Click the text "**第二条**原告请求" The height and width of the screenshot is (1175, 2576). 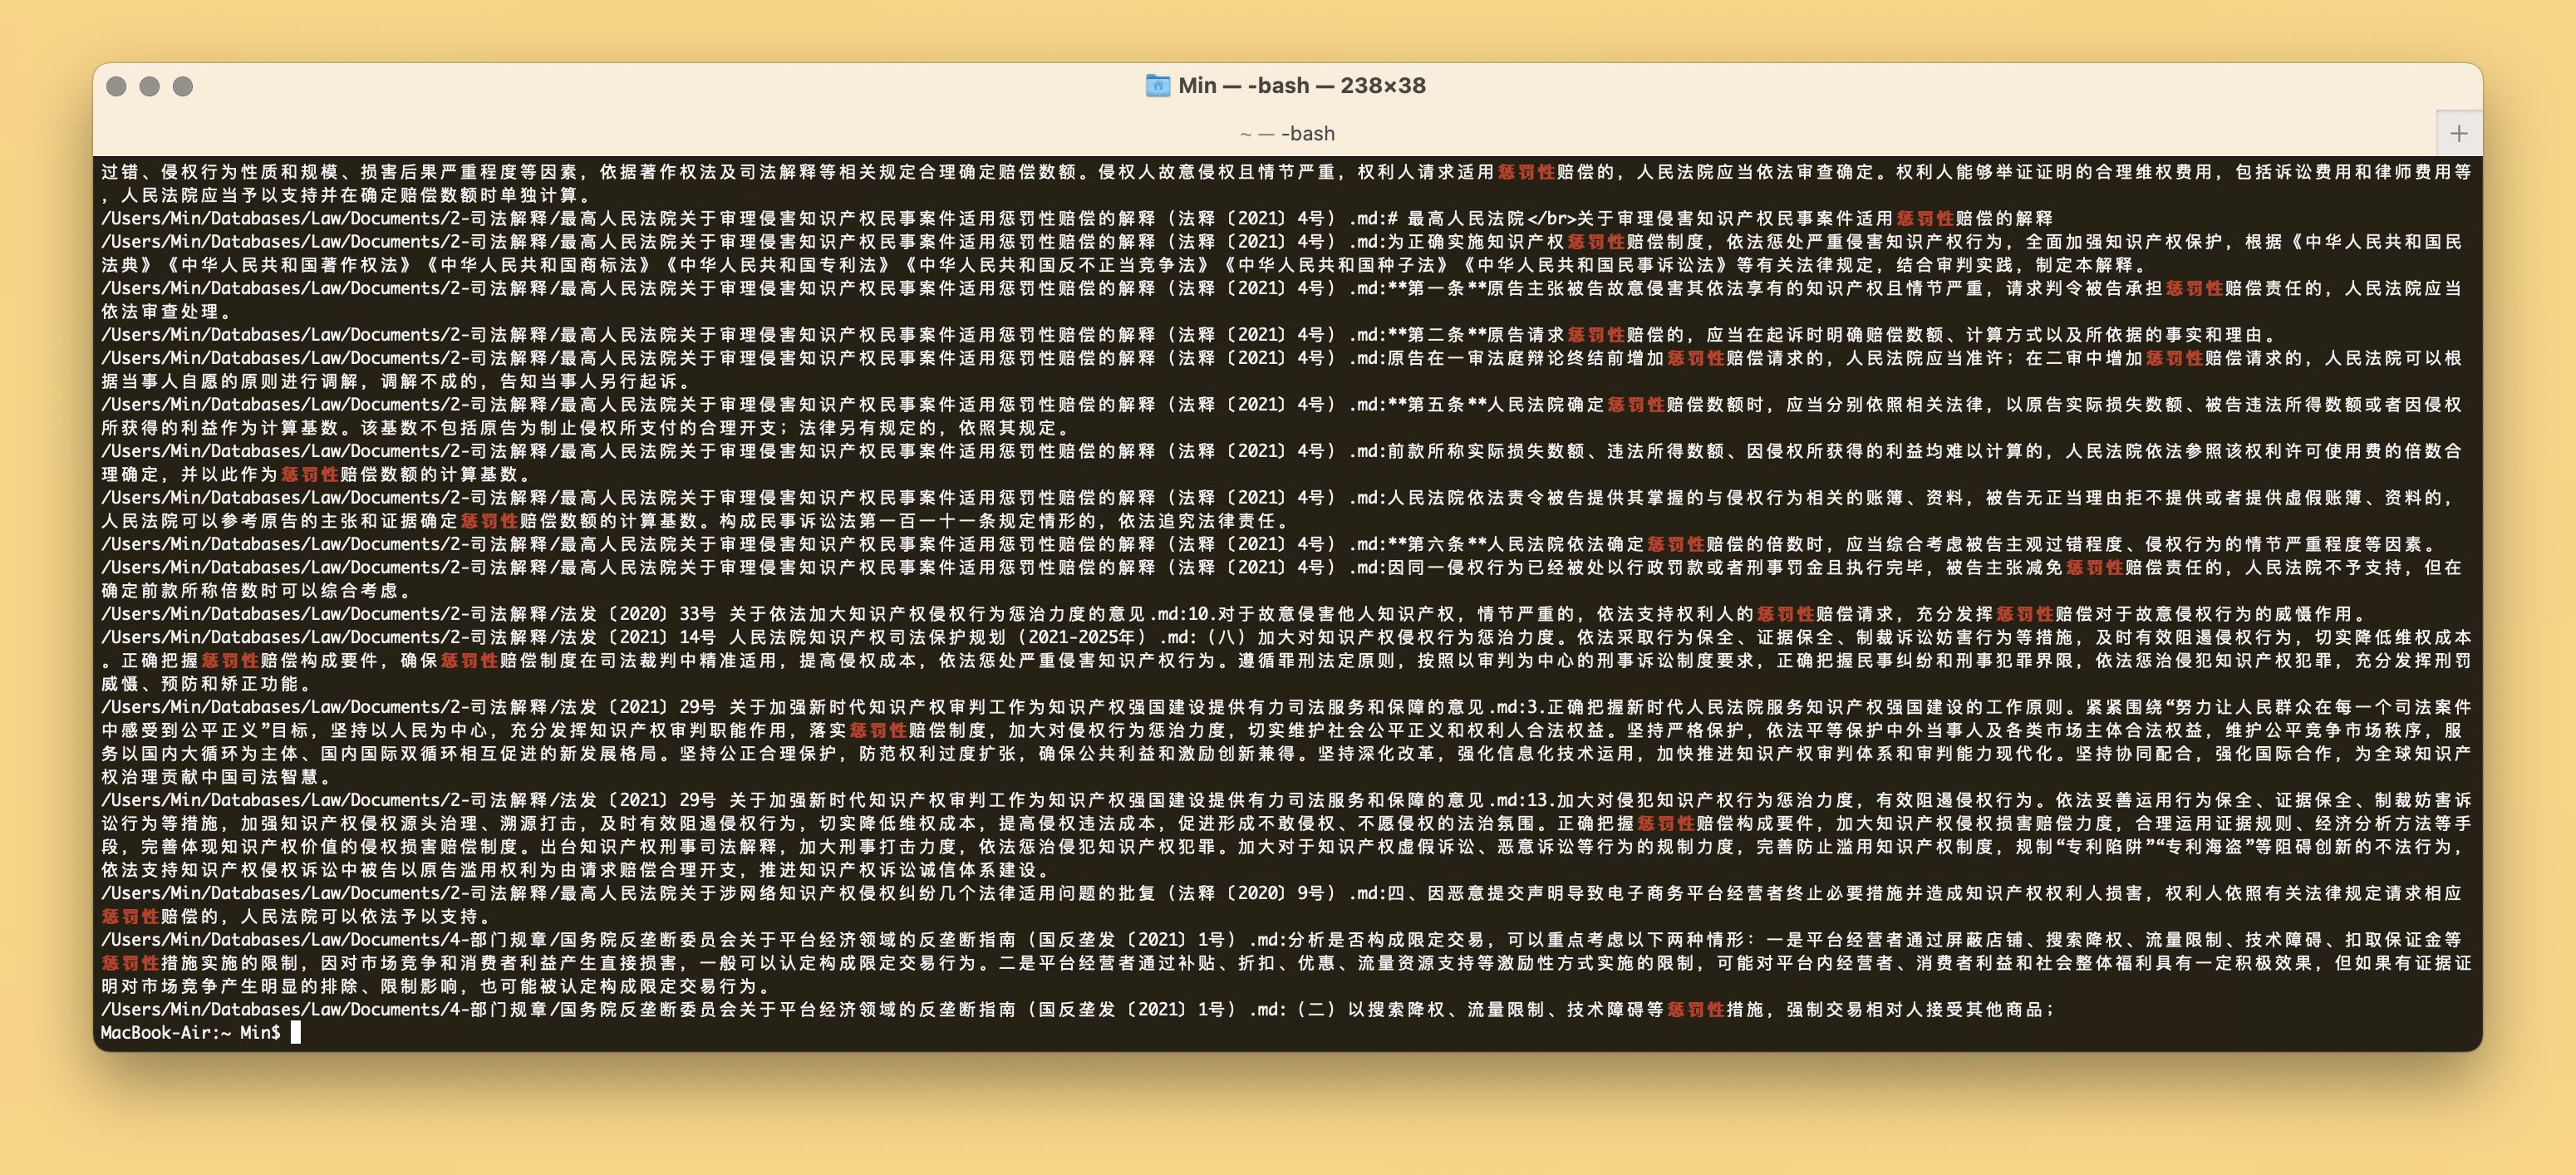tap(1476, 334)
